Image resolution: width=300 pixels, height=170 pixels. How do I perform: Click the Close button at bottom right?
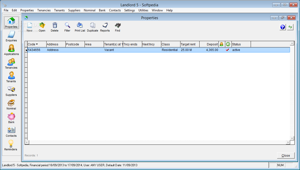coord(286,155)
